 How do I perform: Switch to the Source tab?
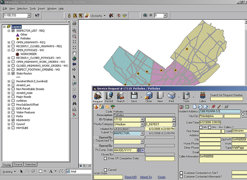pyautogui.click(x=18, y=164)
